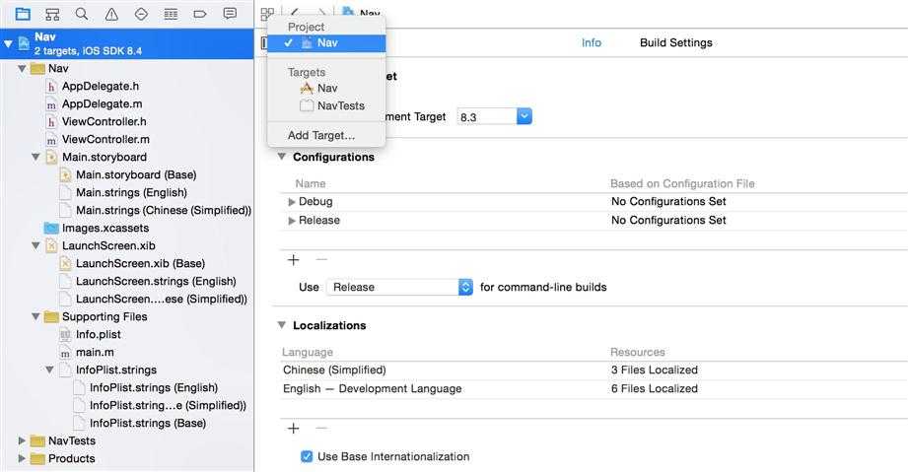Select InfoPlist.strings (Base) file
Image resolution: width=908 pixels, height=472 pixels.
[148, 424]
